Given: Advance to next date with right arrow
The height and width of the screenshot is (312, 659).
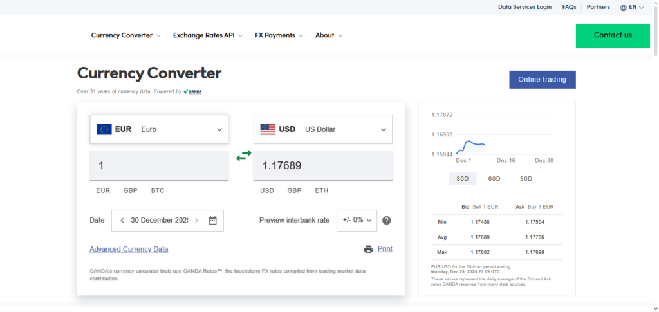Looking at the screenshot, I should tap(197, 220).
